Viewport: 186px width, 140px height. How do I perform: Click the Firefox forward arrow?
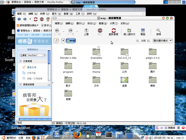click(x=25, y=19)
